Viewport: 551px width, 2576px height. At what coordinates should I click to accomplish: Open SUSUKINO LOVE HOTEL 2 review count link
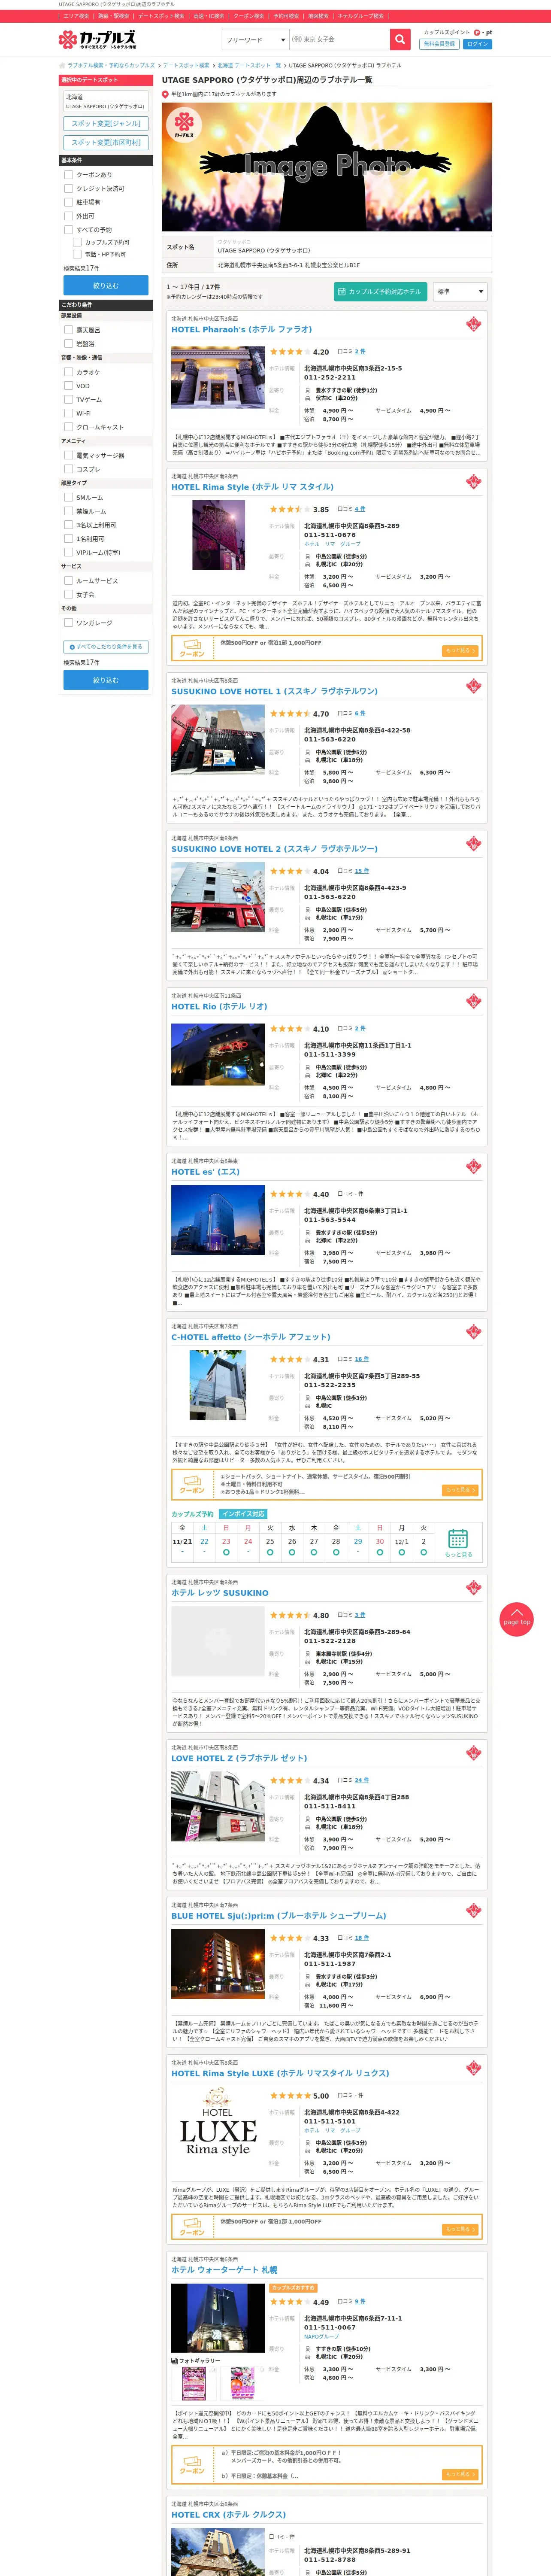click(362, 871)
